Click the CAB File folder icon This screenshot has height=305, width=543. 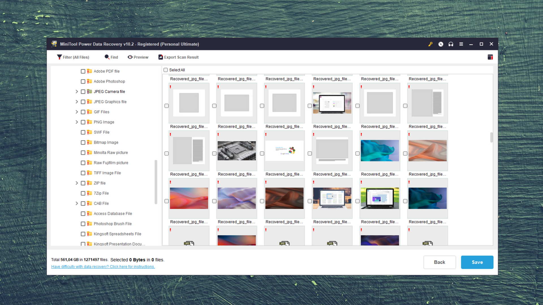click(x=89, y=203)
